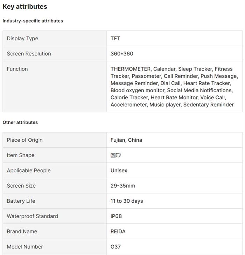Click the "G37" model number value
Viewport: 245px width, 255px height.
(x=115, y=247)
